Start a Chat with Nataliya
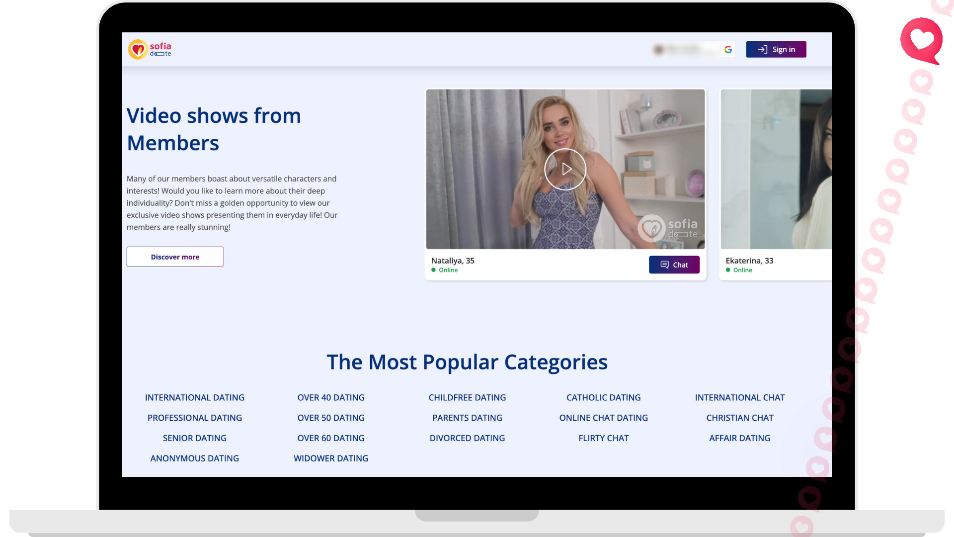The image size is (954, 537). [x=674, y=265]
